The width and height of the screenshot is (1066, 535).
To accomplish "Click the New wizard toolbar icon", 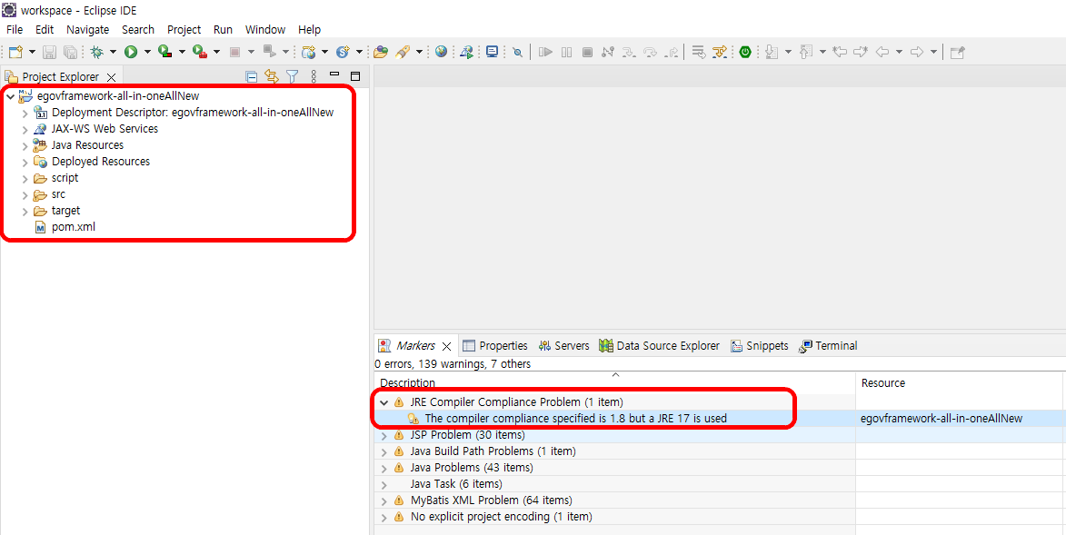I will (x=15, y=52).
